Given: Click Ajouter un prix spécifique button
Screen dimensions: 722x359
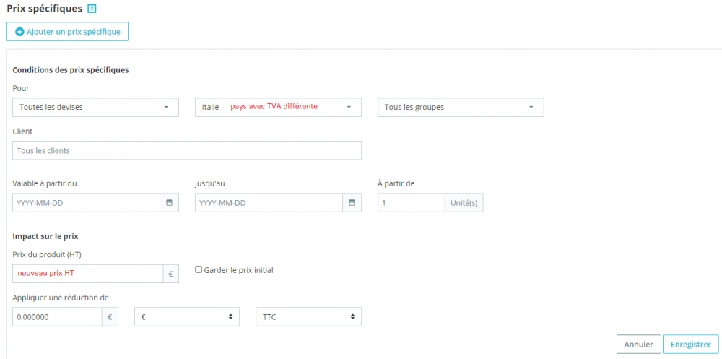Looking at the screenshot, I should (67, 32).
